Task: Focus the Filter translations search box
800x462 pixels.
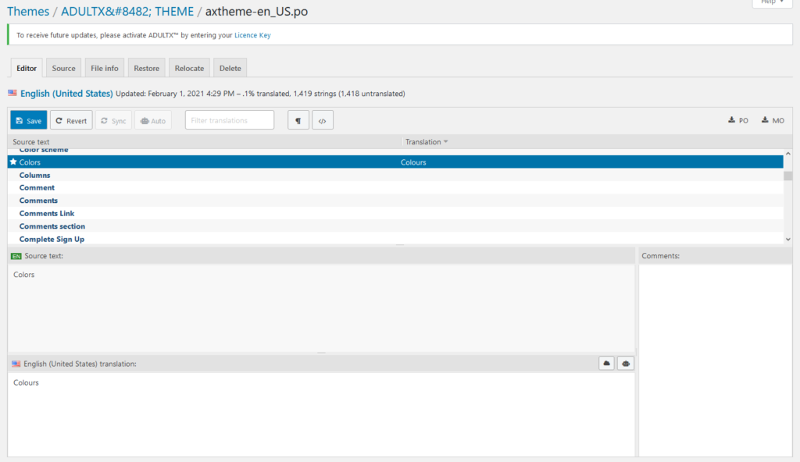Action: click(x=230, y=120)
